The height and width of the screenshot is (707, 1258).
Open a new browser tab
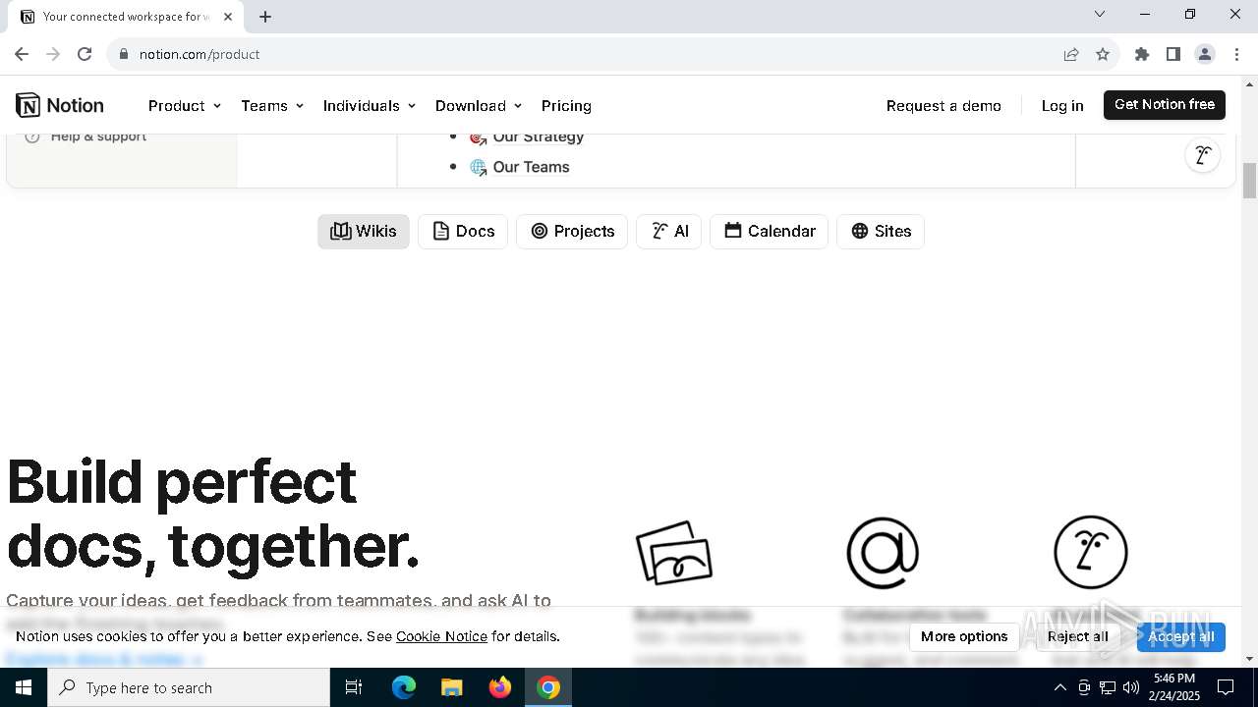click(x=265, y=16)
